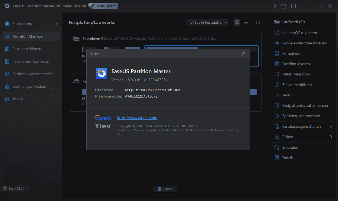Viewport: 338px width, 201px height.
Task: Click the EaseUS brand logo in dialog
Action: pyautogui.click(x=103, y=118)
